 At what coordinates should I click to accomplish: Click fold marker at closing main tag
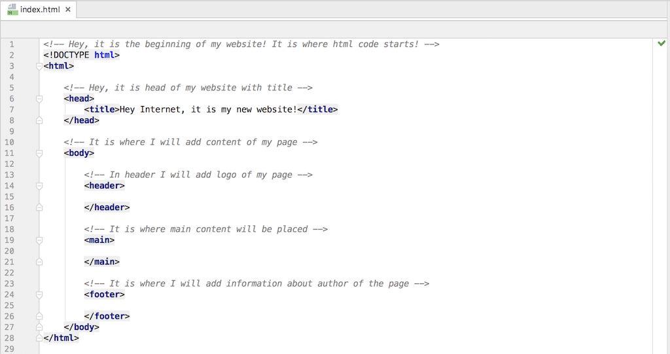pos(39,262)
